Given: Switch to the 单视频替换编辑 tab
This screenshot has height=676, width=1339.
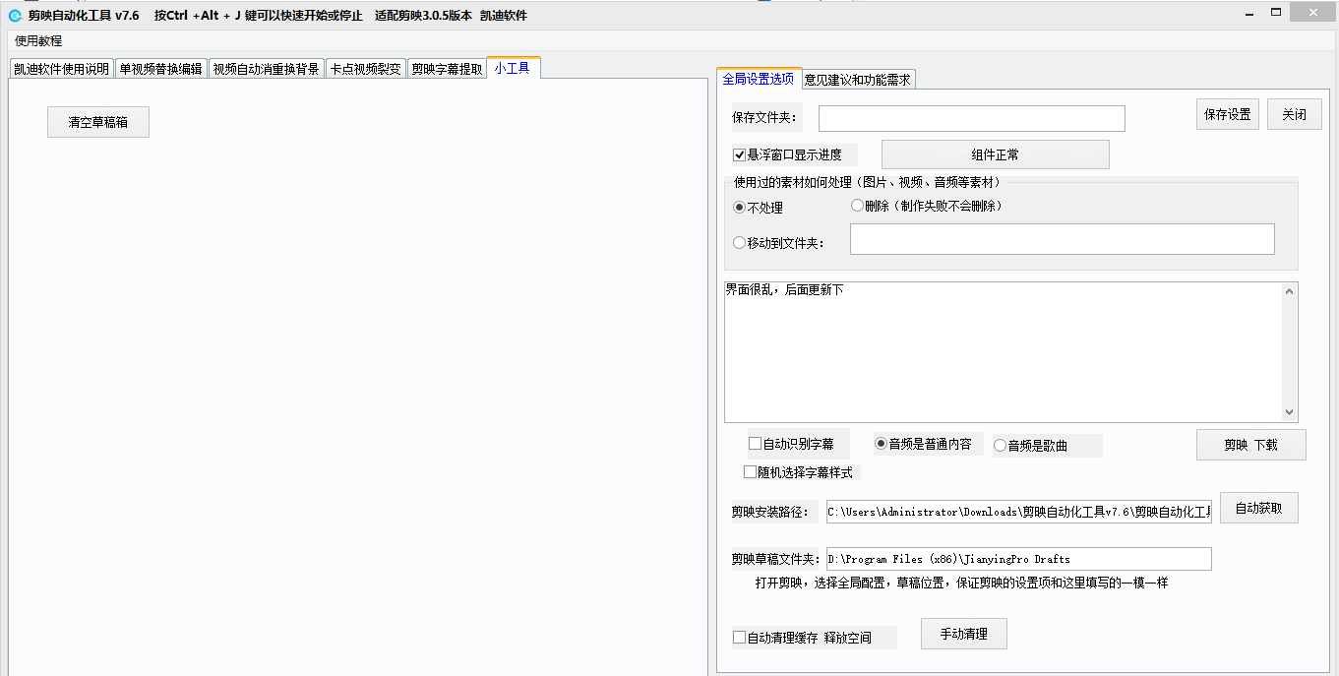Looking at the screenshot, I should pos(160,69).
